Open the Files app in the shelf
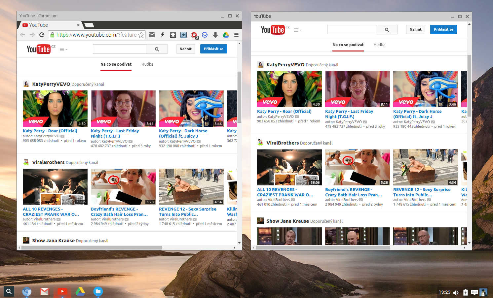 [x=98, y=291]
